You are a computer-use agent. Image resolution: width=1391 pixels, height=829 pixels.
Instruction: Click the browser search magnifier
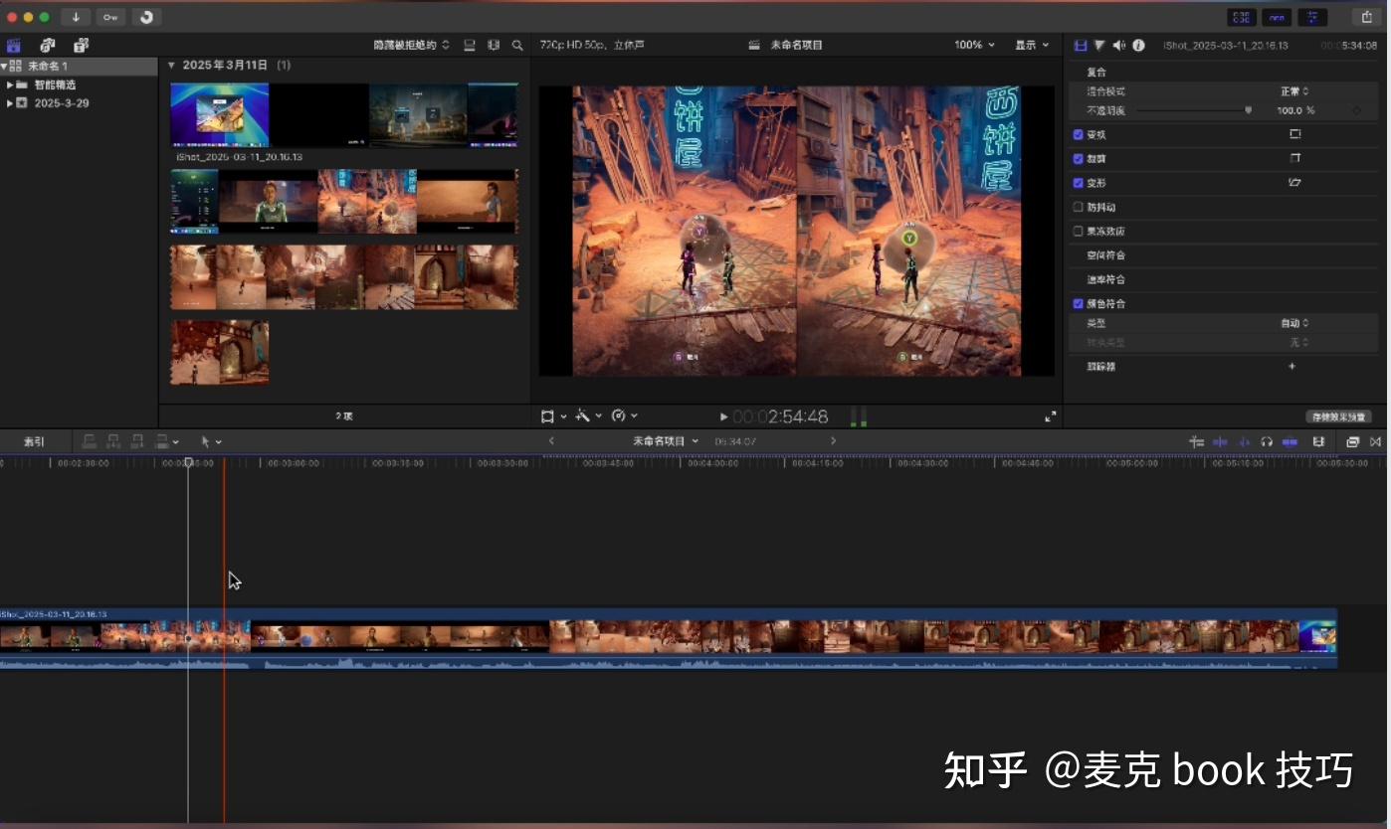(x=517, y=45)
